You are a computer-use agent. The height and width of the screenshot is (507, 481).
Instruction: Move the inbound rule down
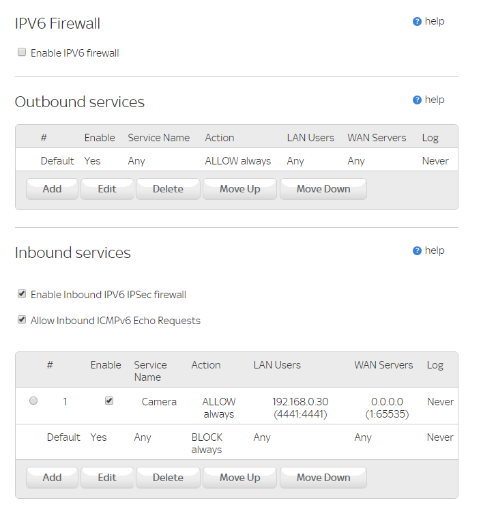pos(323,478)
